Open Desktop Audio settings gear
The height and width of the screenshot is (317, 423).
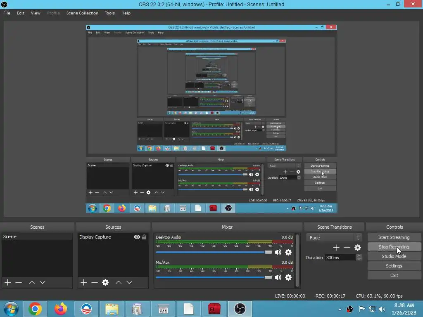(288, 252)
